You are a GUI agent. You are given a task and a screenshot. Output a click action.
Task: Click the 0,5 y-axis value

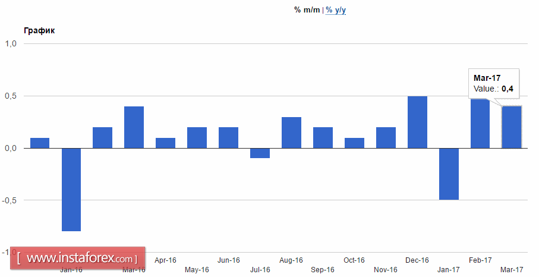pyautogui.click(x=11, y=96)
